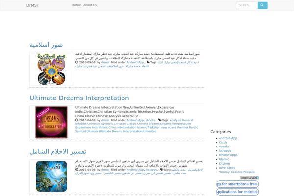Click the Classic Chinese tag
Image resolution: width=294 pixels, height=196 pixels.
pos(137,124)
